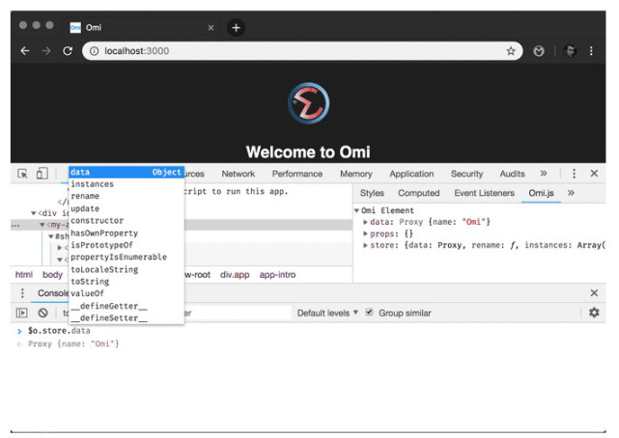Screen dimensions: 619x438
Task: Toggle Group similar checkbox
Action: (370, 313)
